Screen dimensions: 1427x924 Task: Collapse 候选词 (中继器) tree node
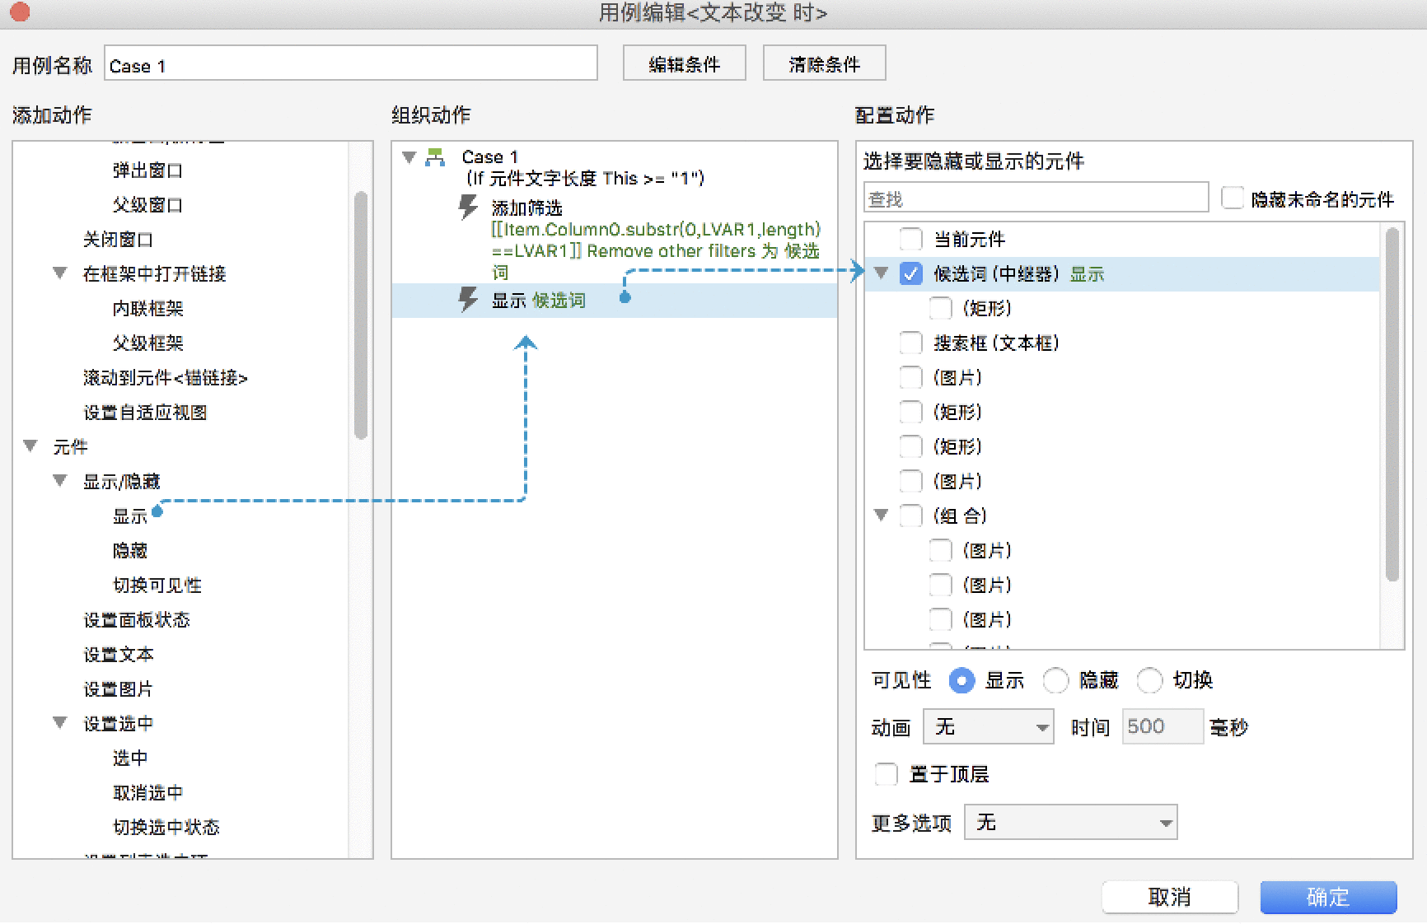click(x=881, y=273)
